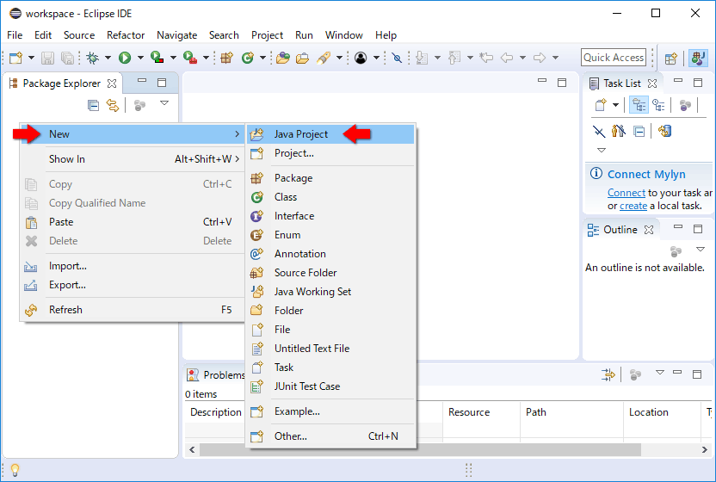Open the Run dropdown arrow
Viewport: 716px width, 482px height.
coord(140,58)
